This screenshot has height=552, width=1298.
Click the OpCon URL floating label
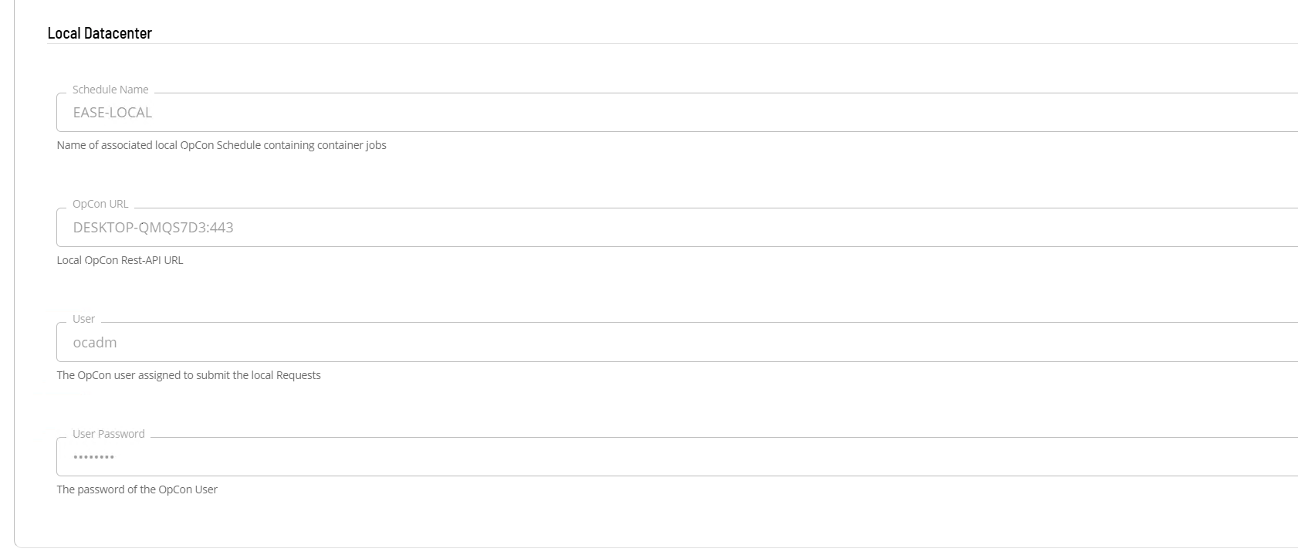point(100,205)
